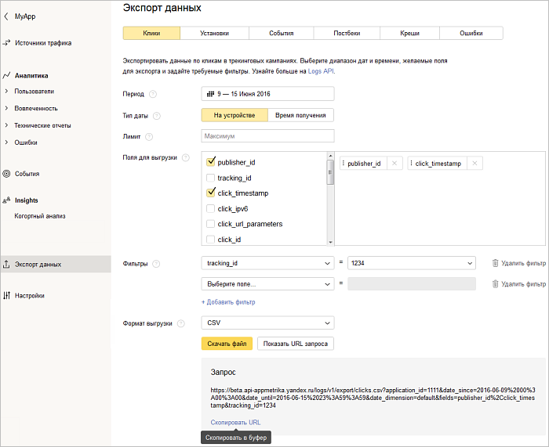Click the Настройки sliders icon
Image resolution: width=549 pixels, height=447 pixels.
[6, 296]
